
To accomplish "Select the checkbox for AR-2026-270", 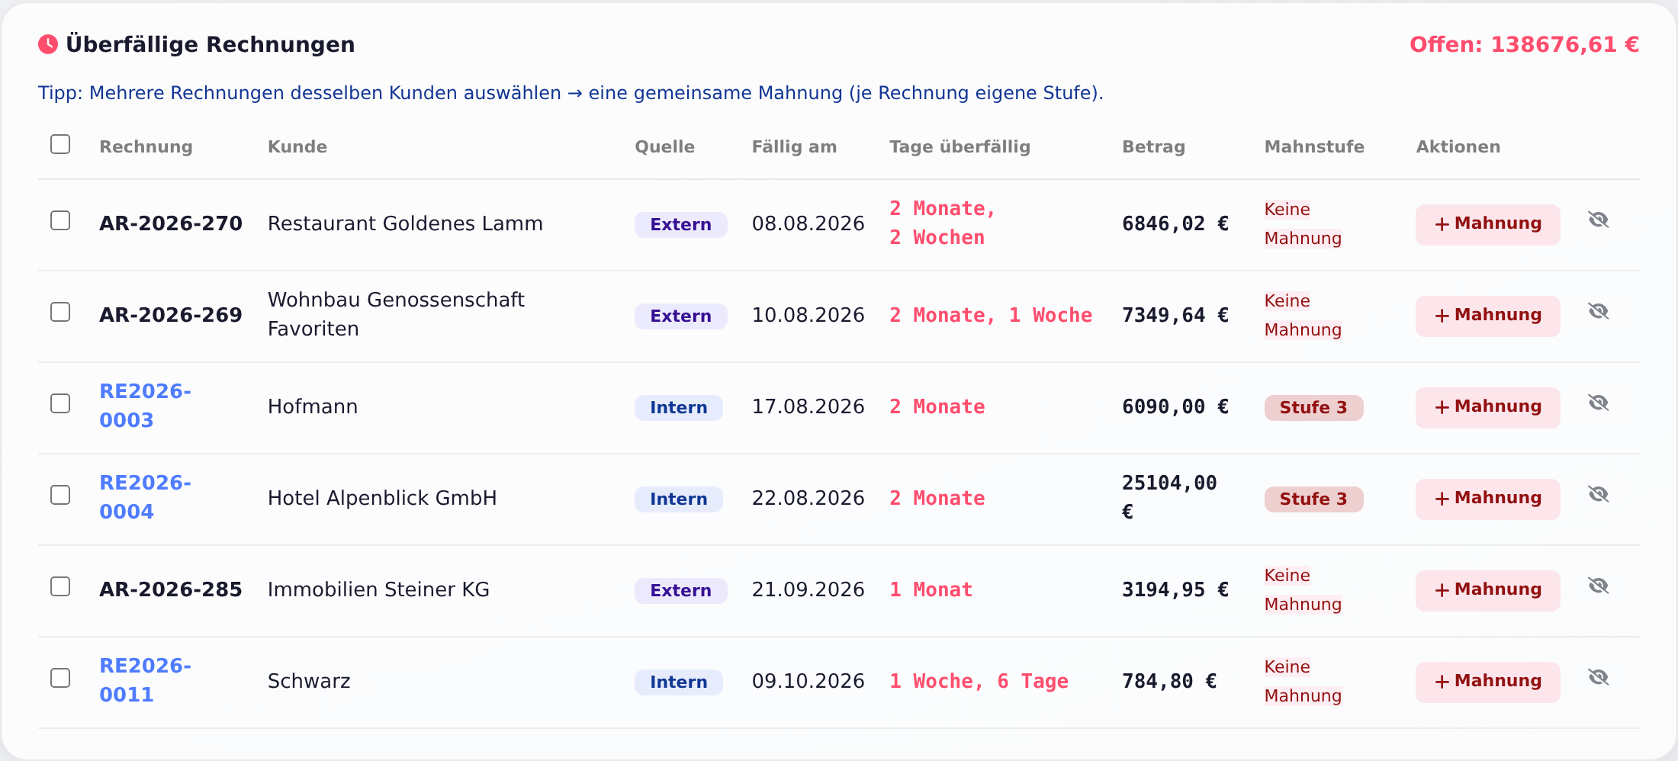I will pos(60,220).
